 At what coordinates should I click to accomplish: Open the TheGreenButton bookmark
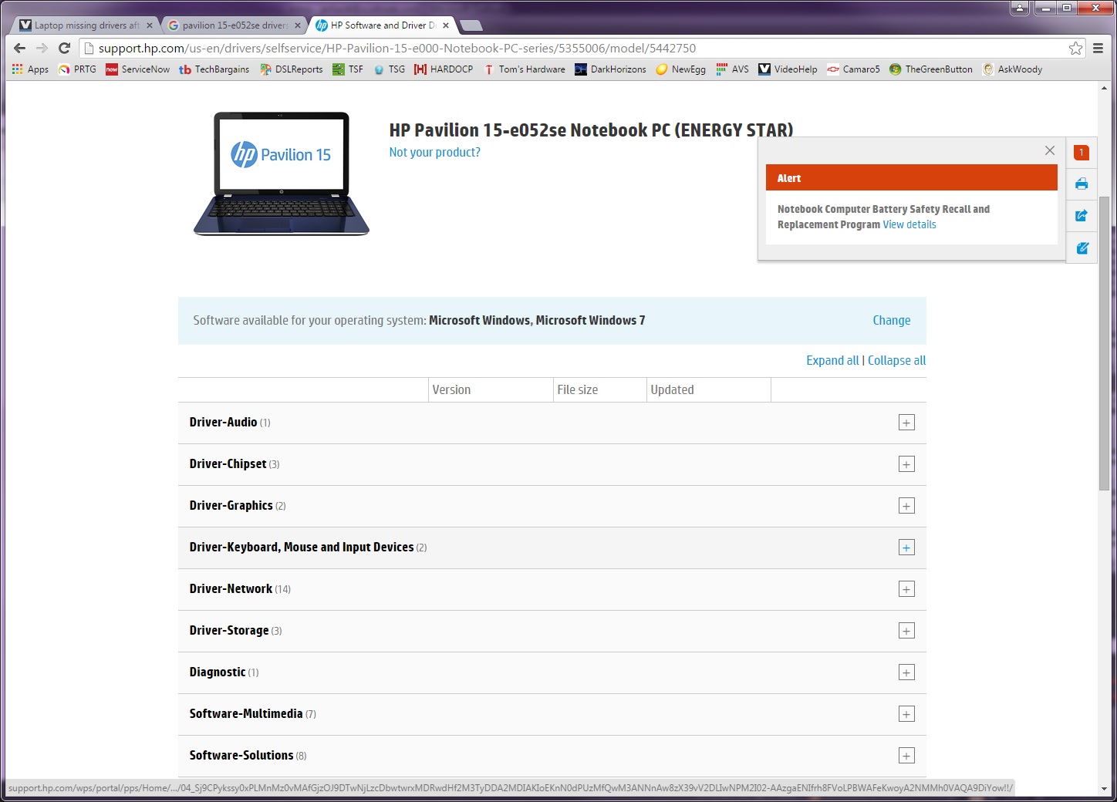(x=930, y=69)
